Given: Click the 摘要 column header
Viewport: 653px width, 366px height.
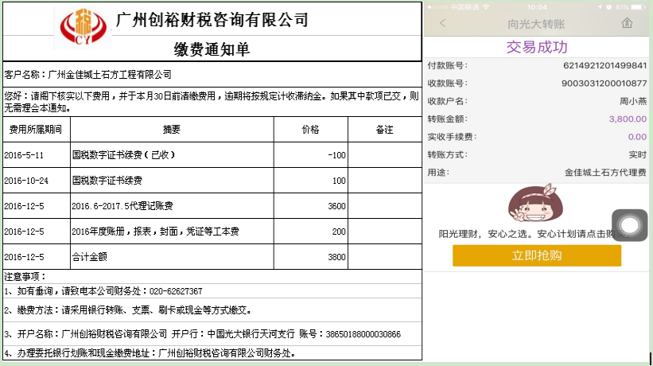Looking at the screenshot, I should pyautogui.click(x=172, y=130).
